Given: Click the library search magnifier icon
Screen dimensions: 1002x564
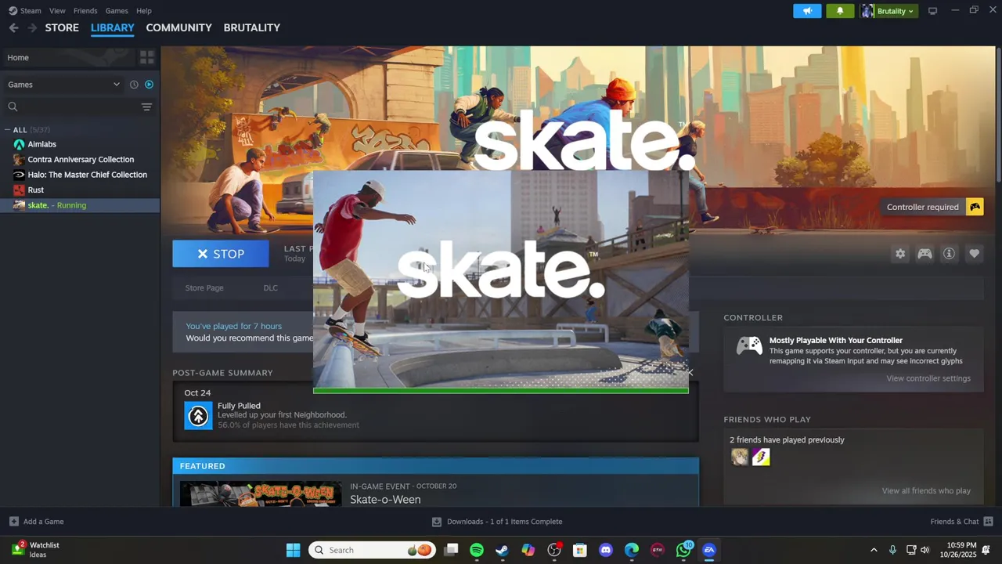Looking at the screenshot, I should (x=13, y=107).
